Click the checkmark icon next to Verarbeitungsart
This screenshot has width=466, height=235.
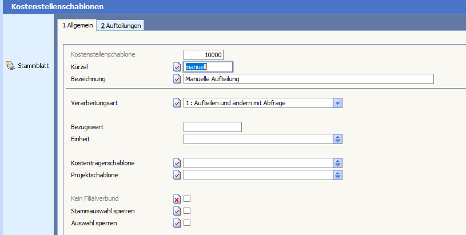177,103
